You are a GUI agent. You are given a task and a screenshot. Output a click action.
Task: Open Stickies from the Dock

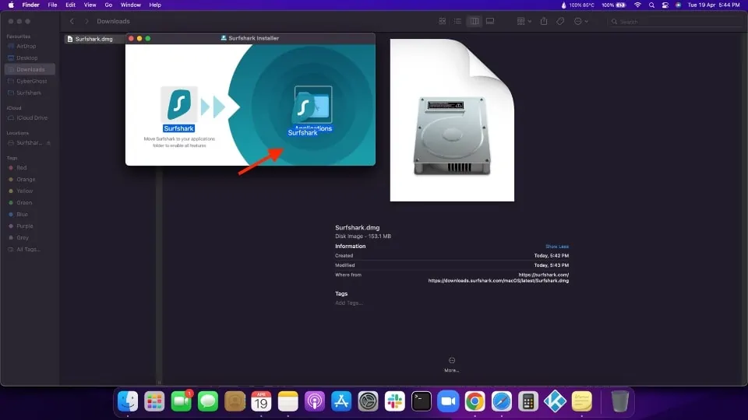coord(581,401)
